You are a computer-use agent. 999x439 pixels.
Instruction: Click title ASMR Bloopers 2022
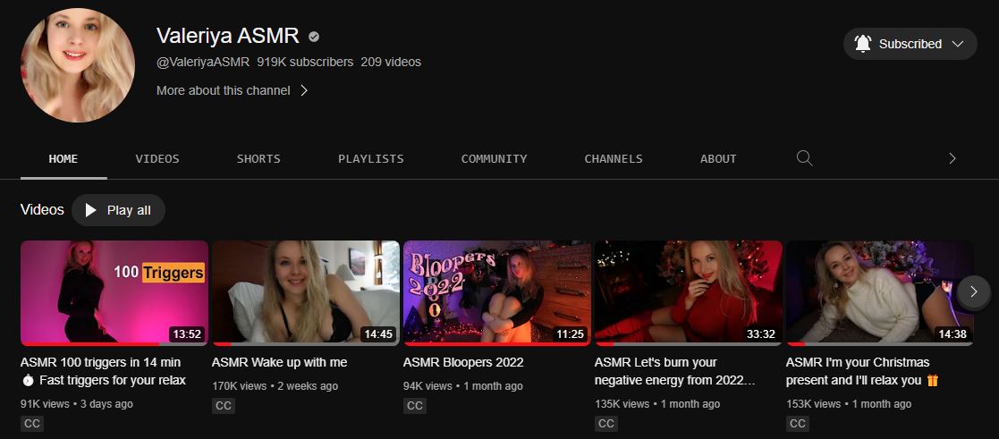pos(463,362)
